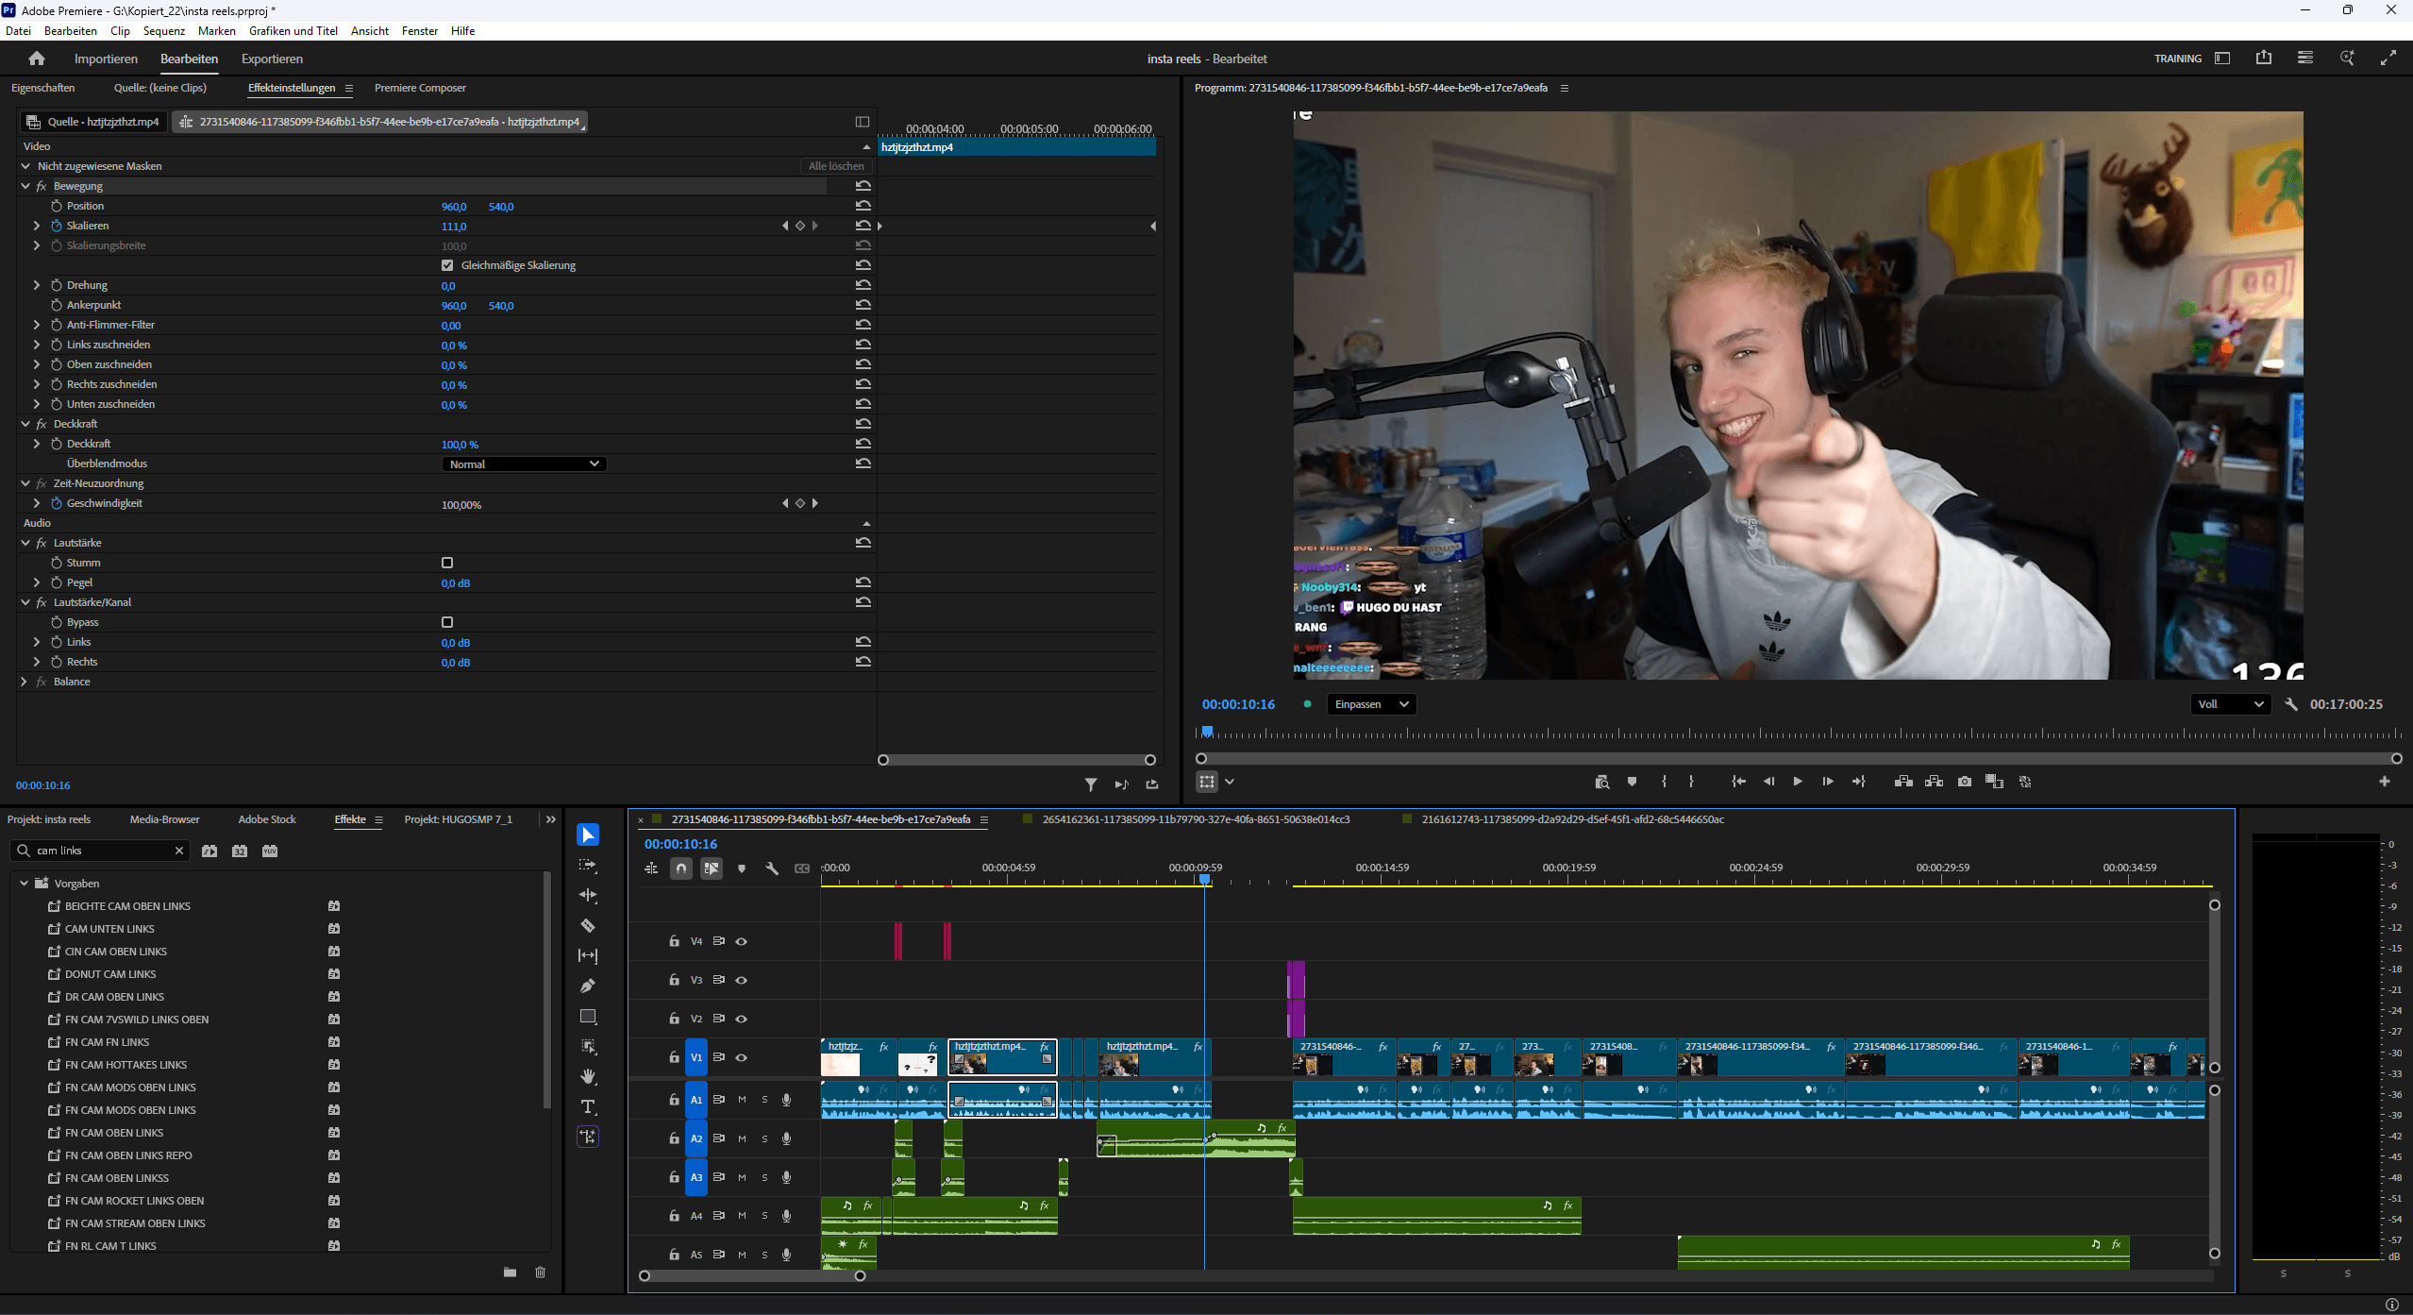Click the Alle löschen button

[835, 166]
